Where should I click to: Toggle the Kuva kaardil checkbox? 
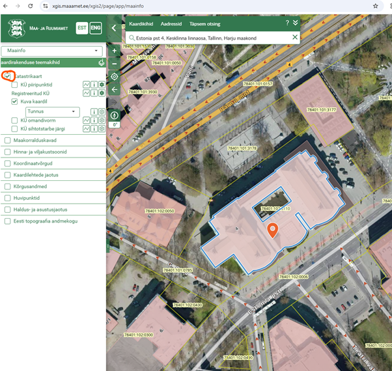(x=15, y=102)
